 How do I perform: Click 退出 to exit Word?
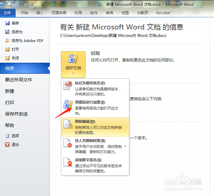pos(15,145)
